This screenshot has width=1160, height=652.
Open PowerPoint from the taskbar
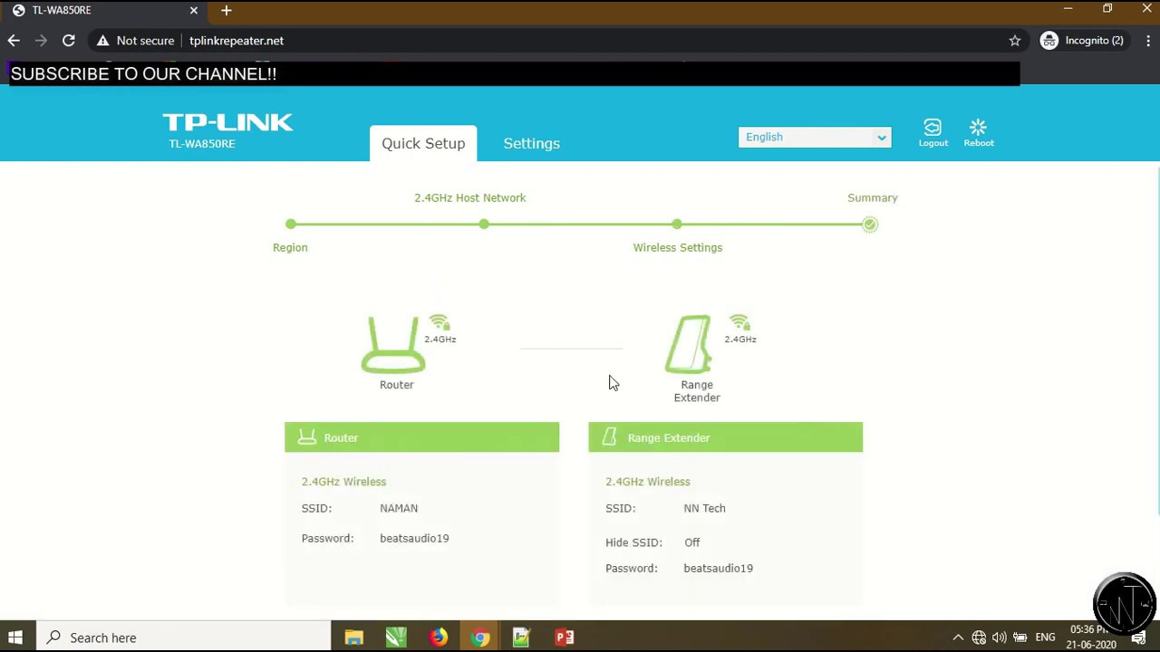tap(565, 638)
